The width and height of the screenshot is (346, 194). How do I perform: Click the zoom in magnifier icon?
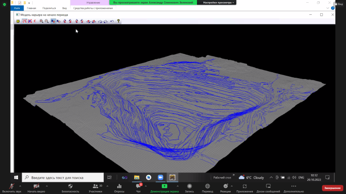(42, 21)
